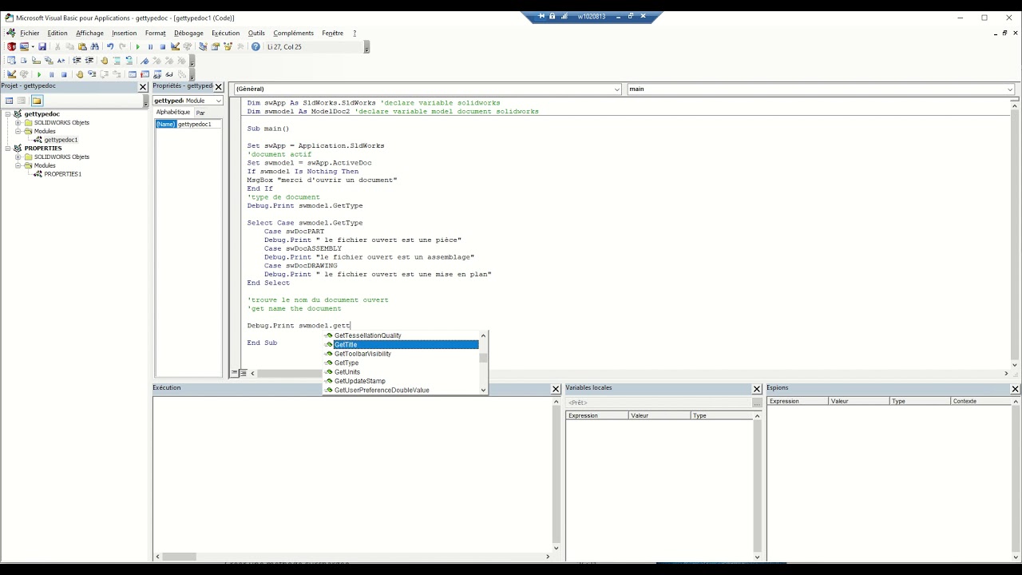Switch Project panel to View Code
Viewport: 1022px width, 575px height.
[x=9, y=101]
